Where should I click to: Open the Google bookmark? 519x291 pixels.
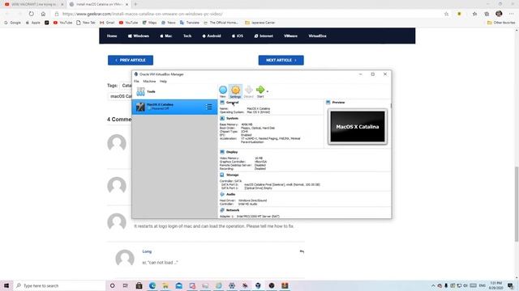click(x=12, y=23)
